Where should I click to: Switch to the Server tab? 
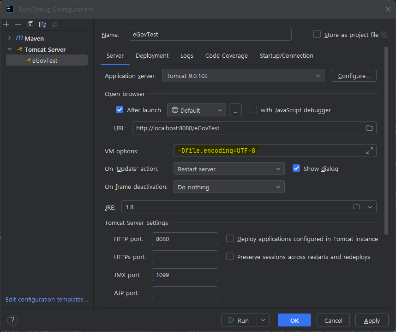coord(115,55)
